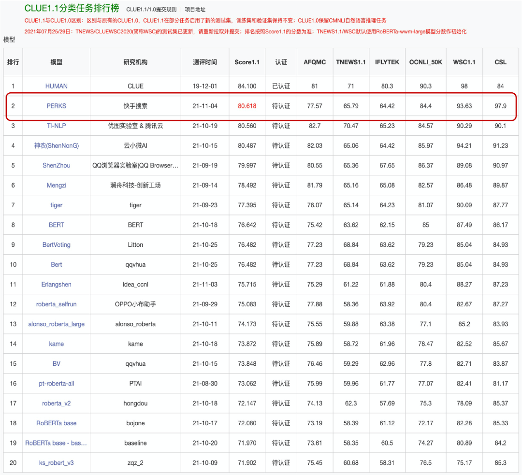Viewport: 522px width, 475px height.
Task: Open the HUMAN model link
Action: point(57,86)
